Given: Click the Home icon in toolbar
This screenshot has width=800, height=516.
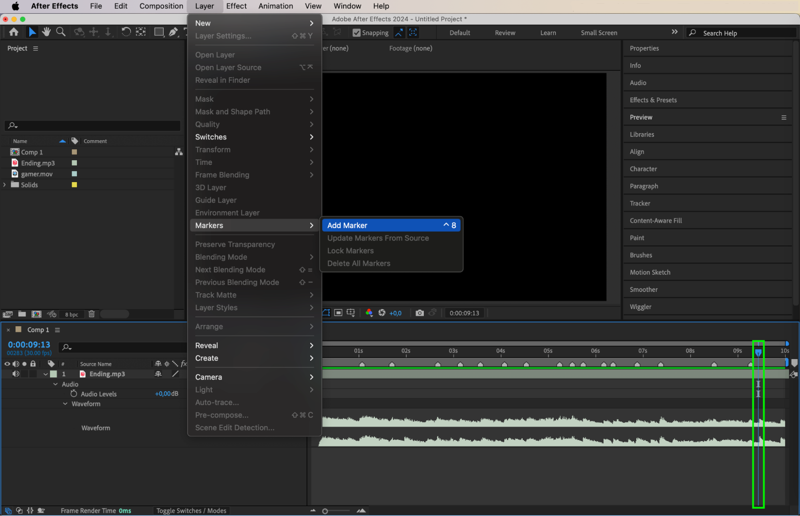Looking at the screenshot, I should [14, 32].
